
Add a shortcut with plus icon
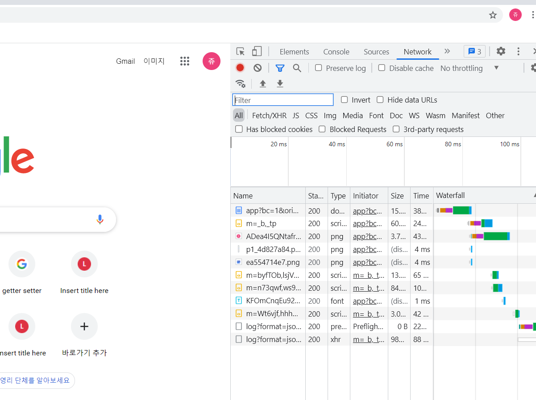point(84,326)
